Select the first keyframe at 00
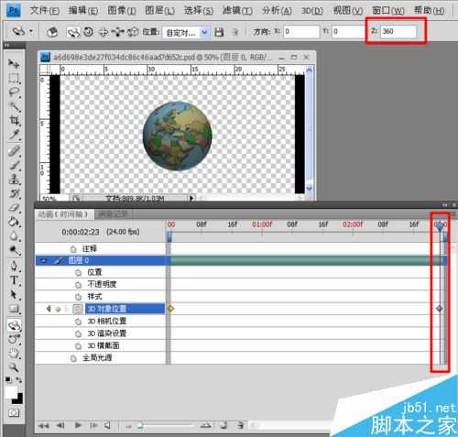458x437 pixels. tap(170, 309)
